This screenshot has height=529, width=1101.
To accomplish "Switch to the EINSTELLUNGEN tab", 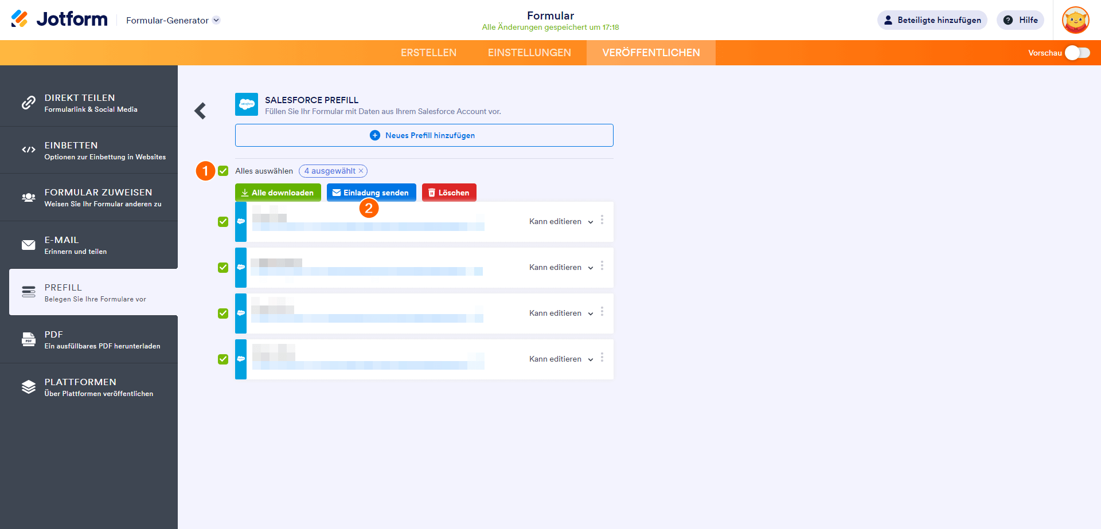I will [x=529, y=53].
